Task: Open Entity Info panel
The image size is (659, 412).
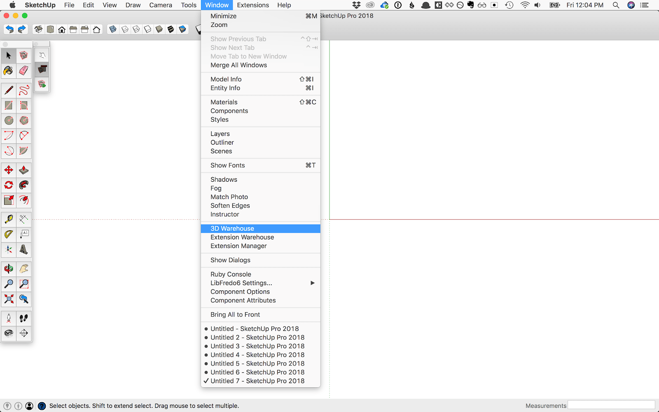Action: [260, 88]
